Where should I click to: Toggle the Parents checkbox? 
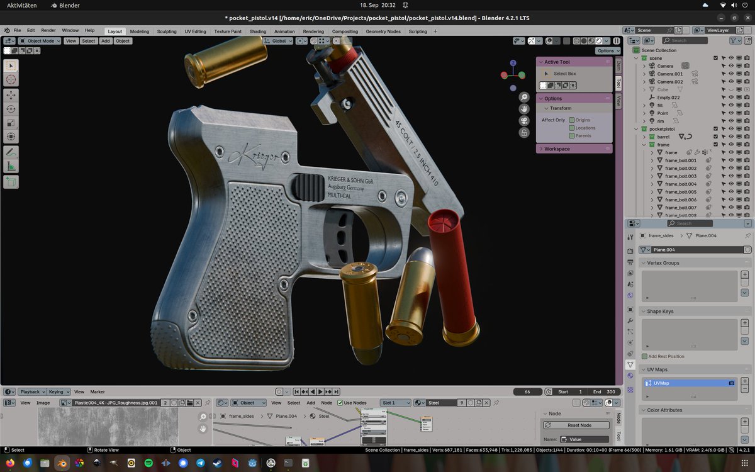572,135
